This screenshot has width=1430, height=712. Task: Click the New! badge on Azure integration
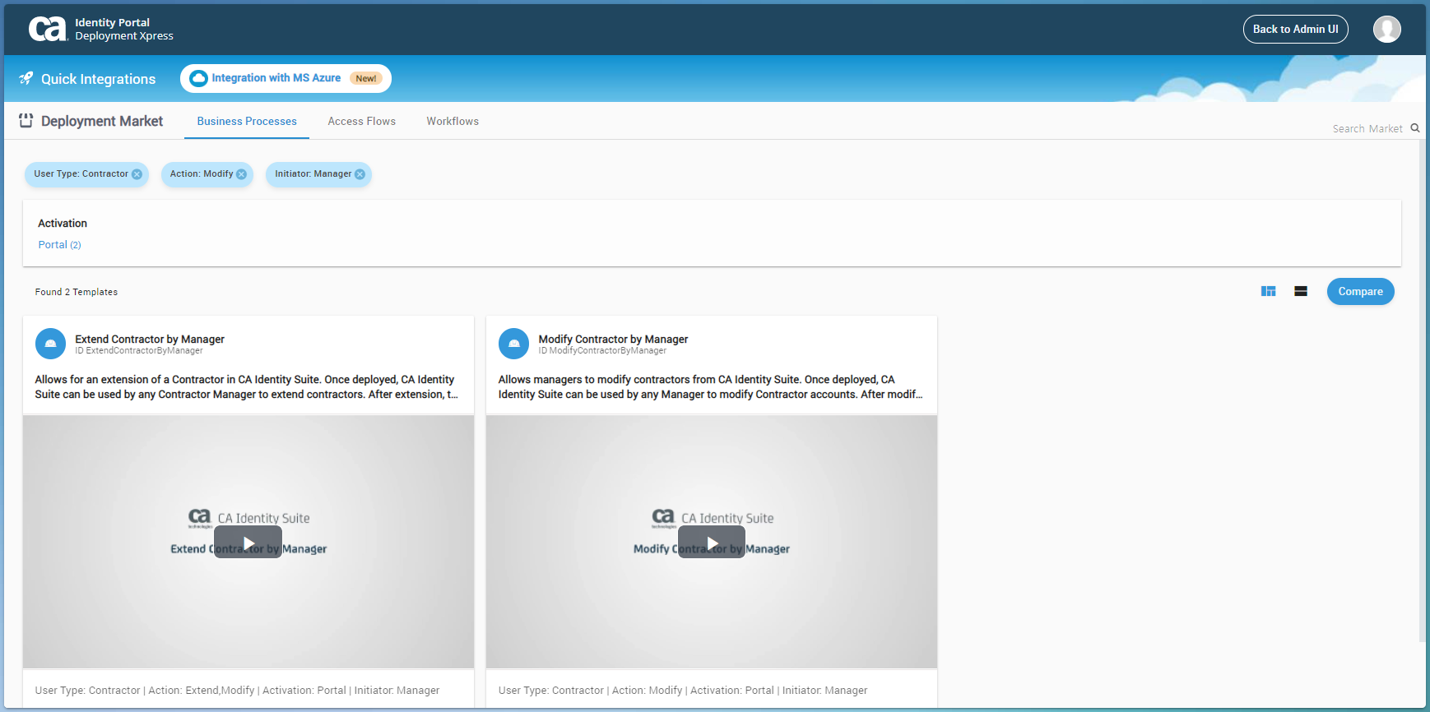(x=366, y=78)
